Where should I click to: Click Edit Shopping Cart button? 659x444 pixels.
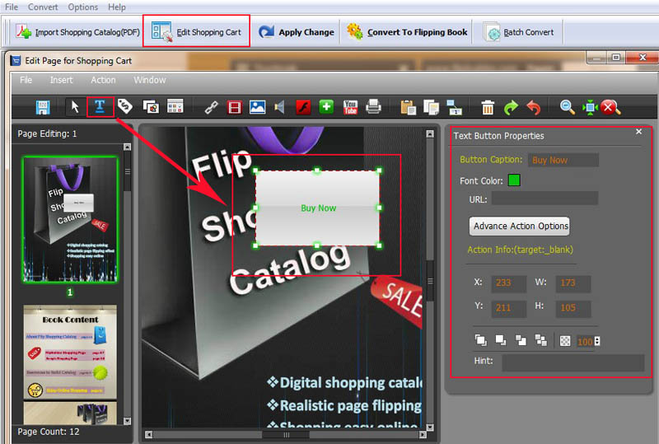tap(196, 32)
